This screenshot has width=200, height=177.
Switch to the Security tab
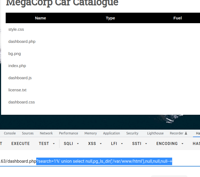pos(132,133)
